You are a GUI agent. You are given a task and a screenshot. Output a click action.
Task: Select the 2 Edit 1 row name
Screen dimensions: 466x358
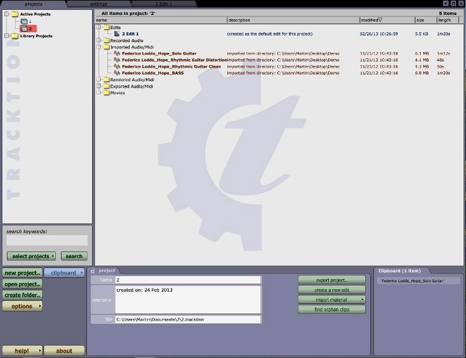tap(130, 34)
